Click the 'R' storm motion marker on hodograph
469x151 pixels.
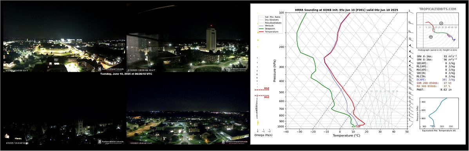click(x=431, y=36)
